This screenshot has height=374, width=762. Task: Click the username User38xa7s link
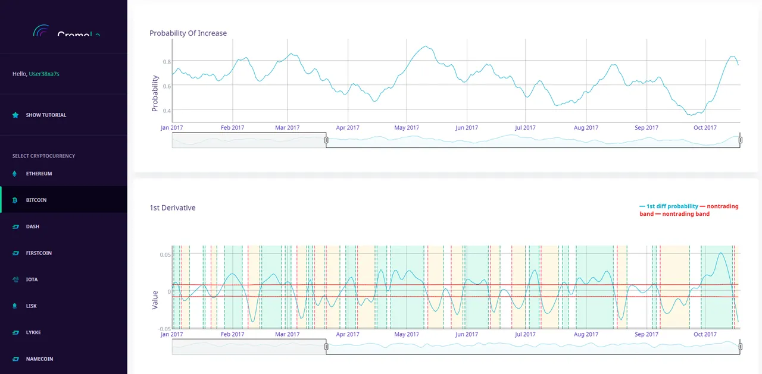[44, 74]
